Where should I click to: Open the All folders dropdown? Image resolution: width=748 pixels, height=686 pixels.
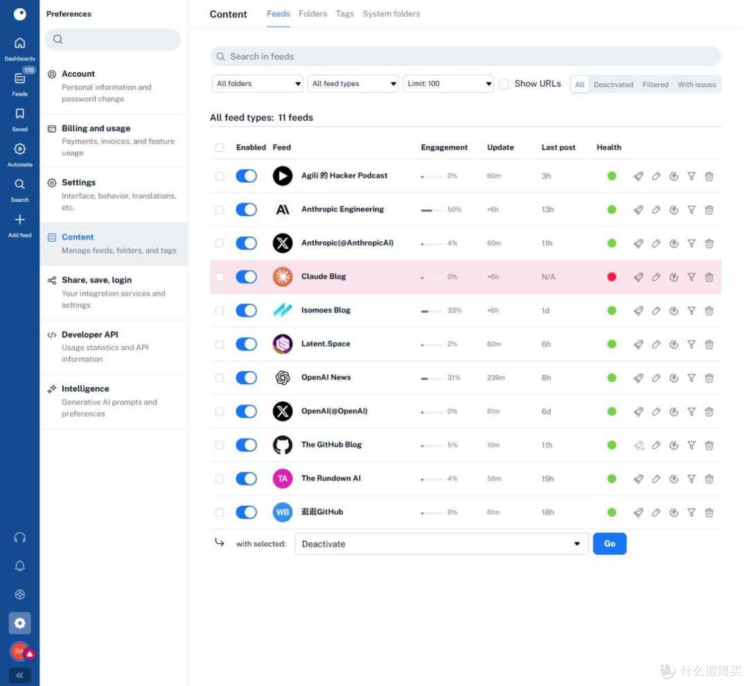point(258,84)
